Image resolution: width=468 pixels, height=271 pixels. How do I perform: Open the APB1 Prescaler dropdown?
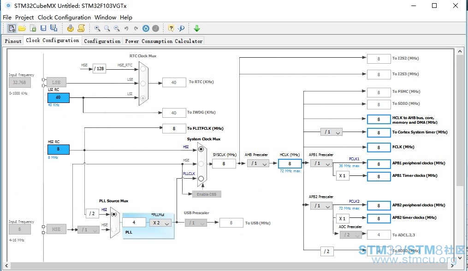click(x=321, y=163)
